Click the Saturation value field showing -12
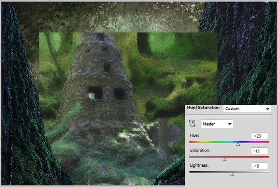This screenshot has height=187, width=278. pos(259,151)
